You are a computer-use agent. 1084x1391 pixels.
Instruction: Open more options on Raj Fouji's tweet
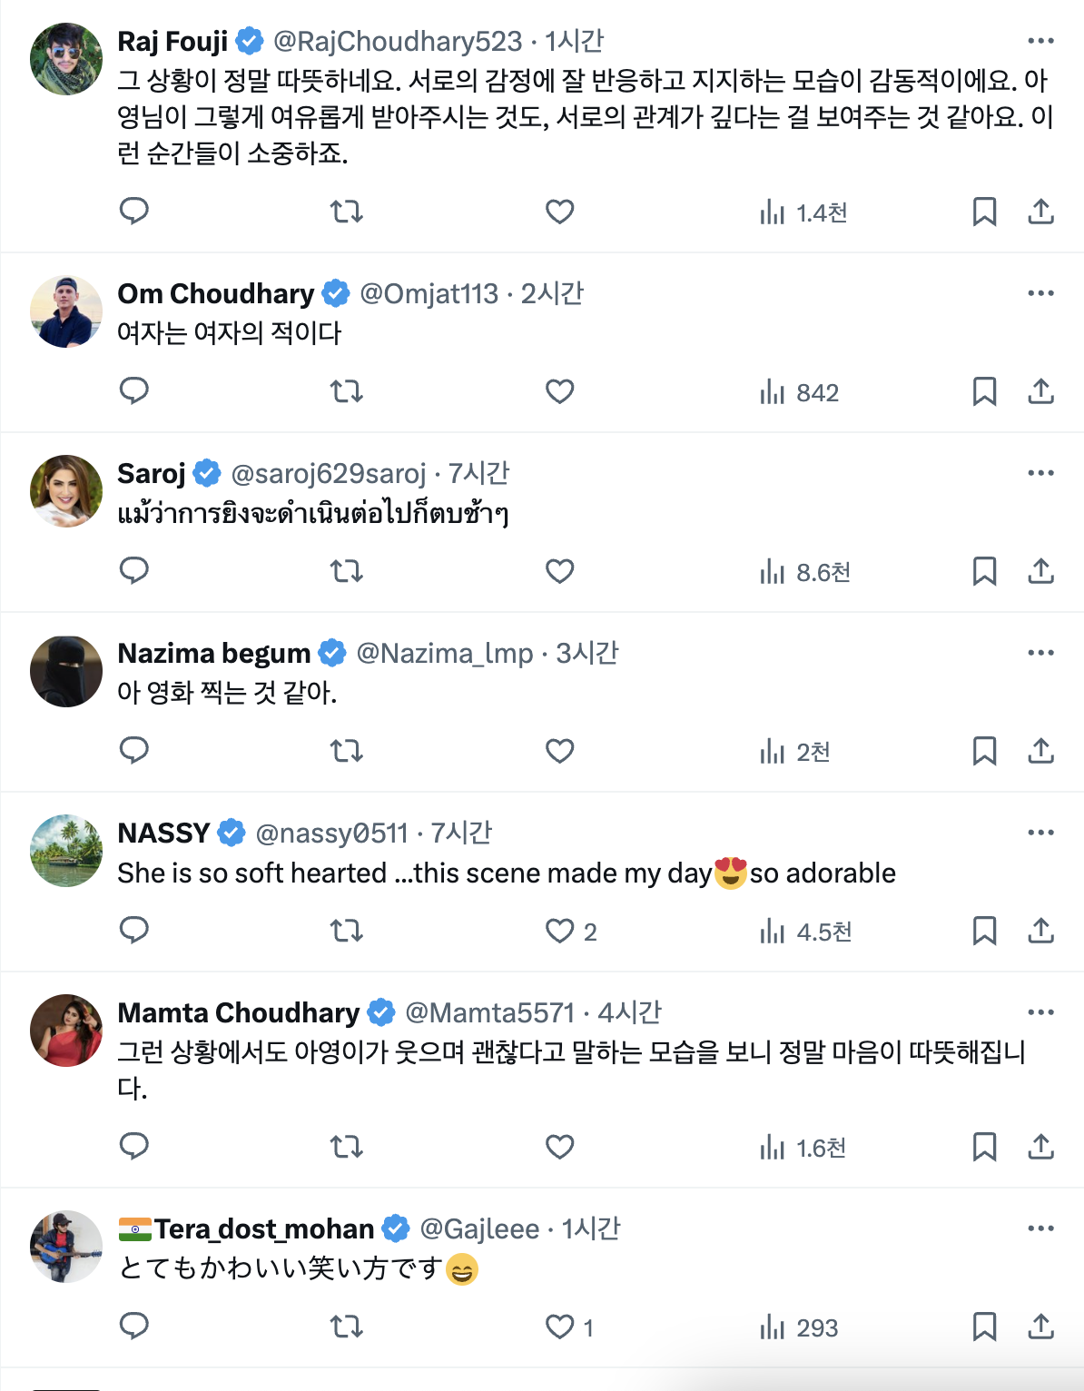coord(1040,41)
